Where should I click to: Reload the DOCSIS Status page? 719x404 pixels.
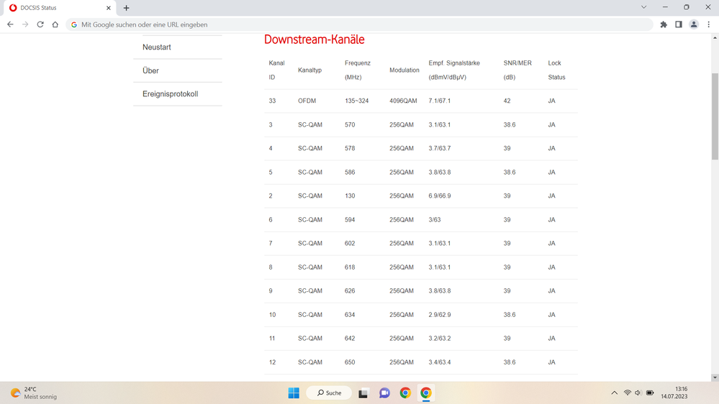click(x=40, y=24)
